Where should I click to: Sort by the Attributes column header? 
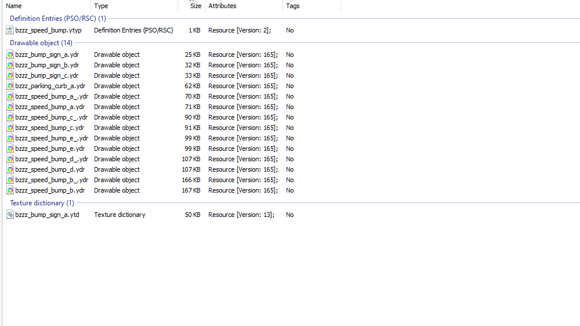click(222, 6)
